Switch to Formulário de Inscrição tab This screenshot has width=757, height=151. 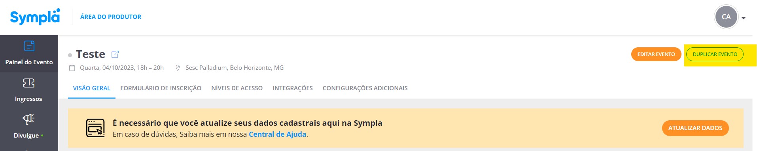(161, 88)
